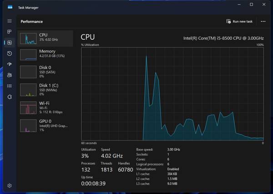Screen dimensions: 273x194
Task: Open the Details page icon
Action: pyautogui.click(x=10, y=86)
